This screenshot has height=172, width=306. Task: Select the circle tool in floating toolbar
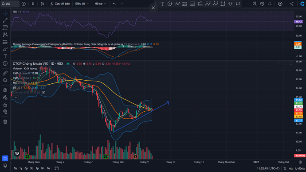[x=170, y=4]
